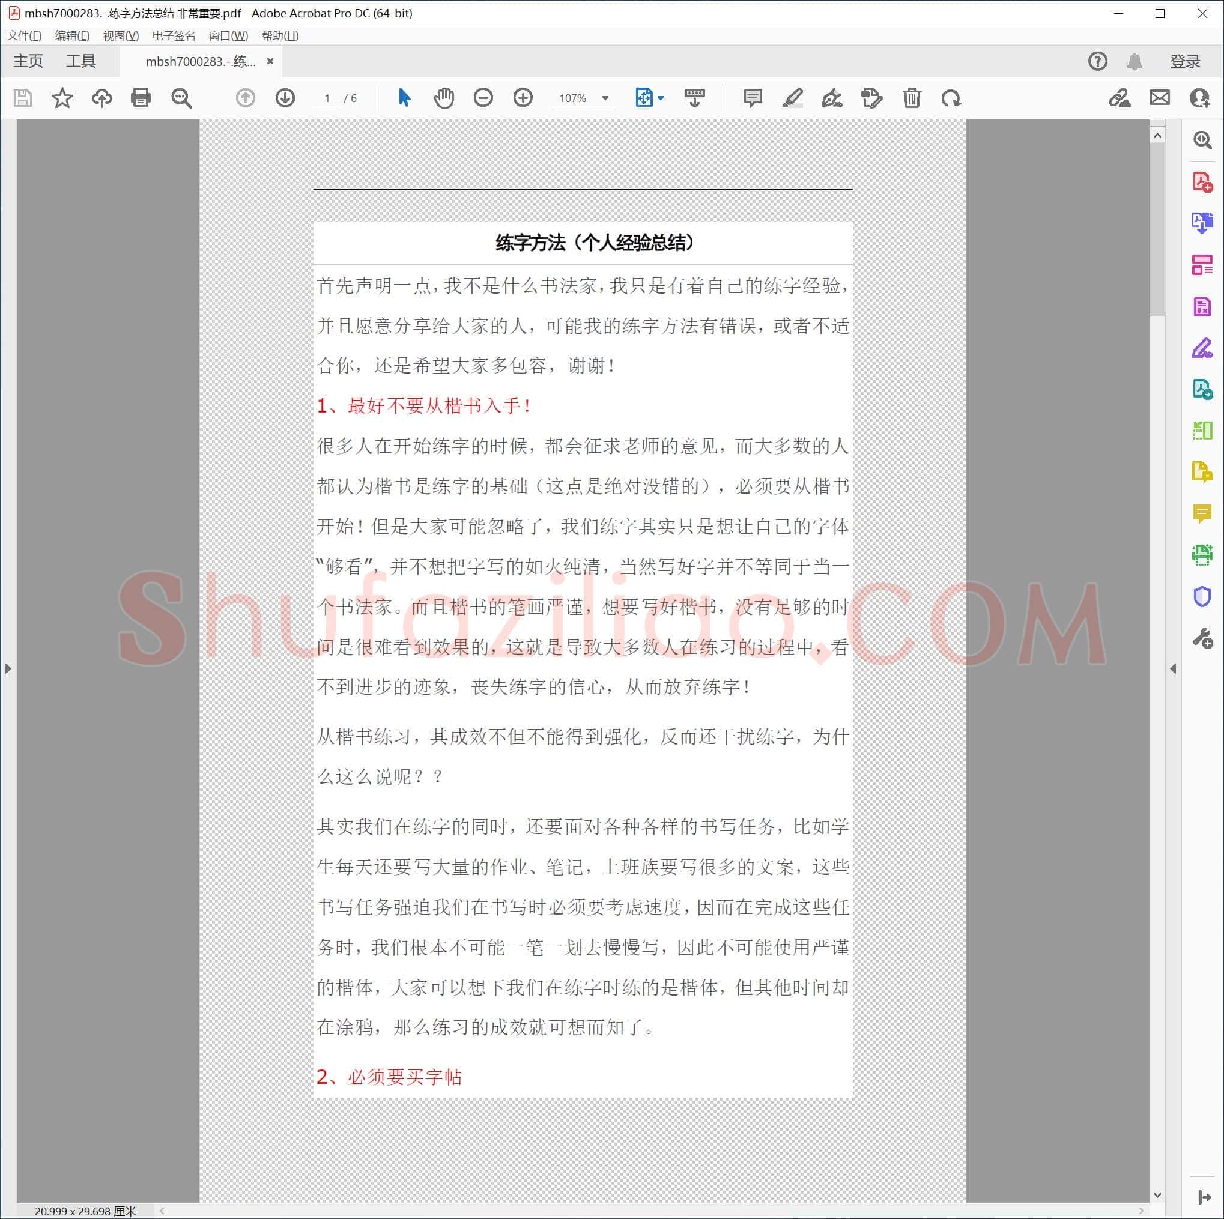Viewport: 1224px width, 1219px height.
Task: Select the mbsh7000283 document tab
Action: tap(200, 61)
